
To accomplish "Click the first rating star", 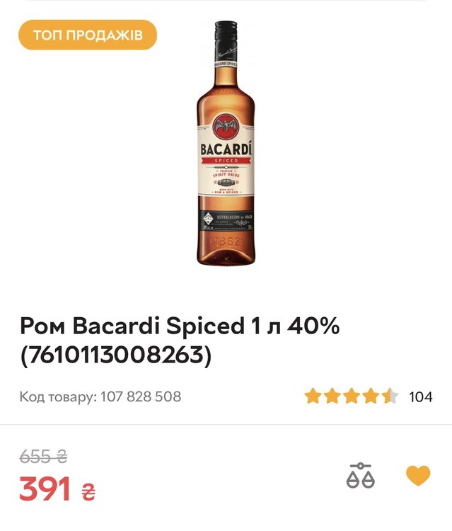I will point(313,396).
